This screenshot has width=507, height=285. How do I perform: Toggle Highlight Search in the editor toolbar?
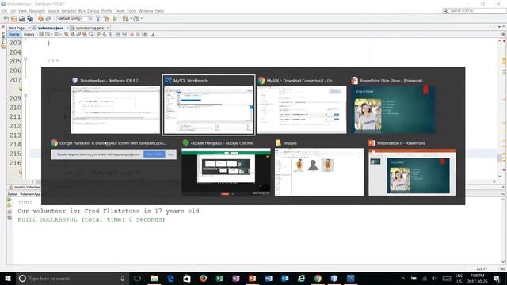click(85, 35)
